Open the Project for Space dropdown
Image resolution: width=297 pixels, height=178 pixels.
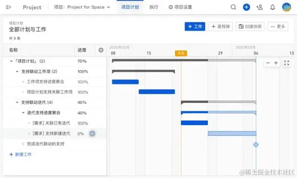(x=82, y=7)
